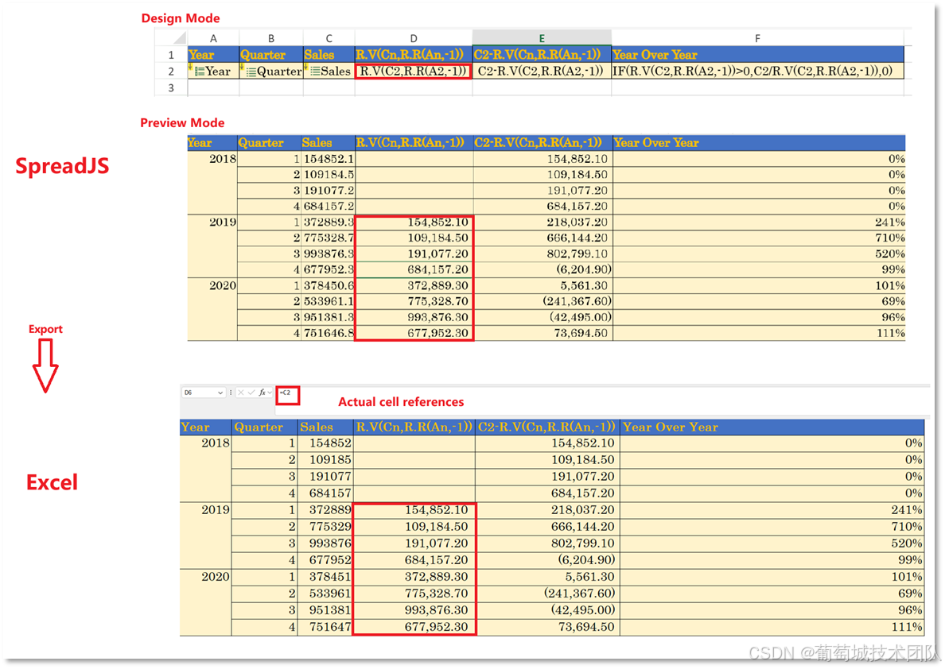Click design header cell F1 'Year Over Year'
Screen dimensions: 945x669
pyautogui.click(x=757, y=55)
